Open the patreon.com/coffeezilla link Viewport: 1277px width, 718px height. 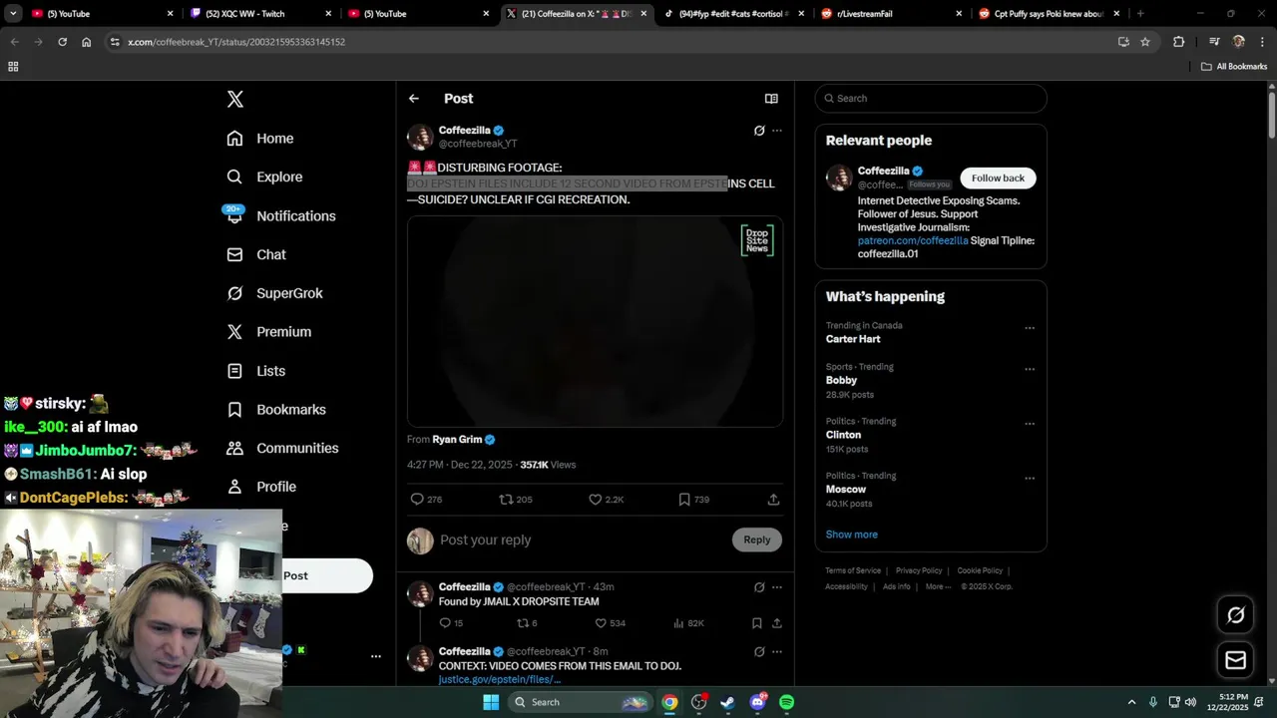(x=913, y=240)
